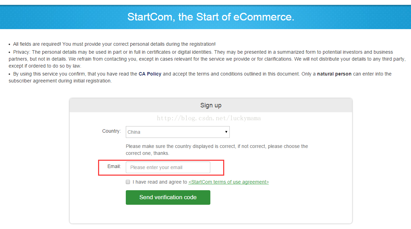
Task: Click the Send verification code button
Action: coord(168,197)
